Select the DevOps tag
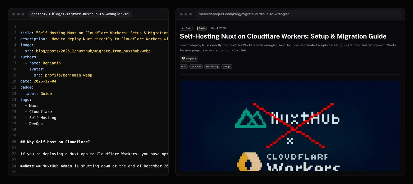The width and height of the screenshot is (413, 184). (x=227, y=67)
